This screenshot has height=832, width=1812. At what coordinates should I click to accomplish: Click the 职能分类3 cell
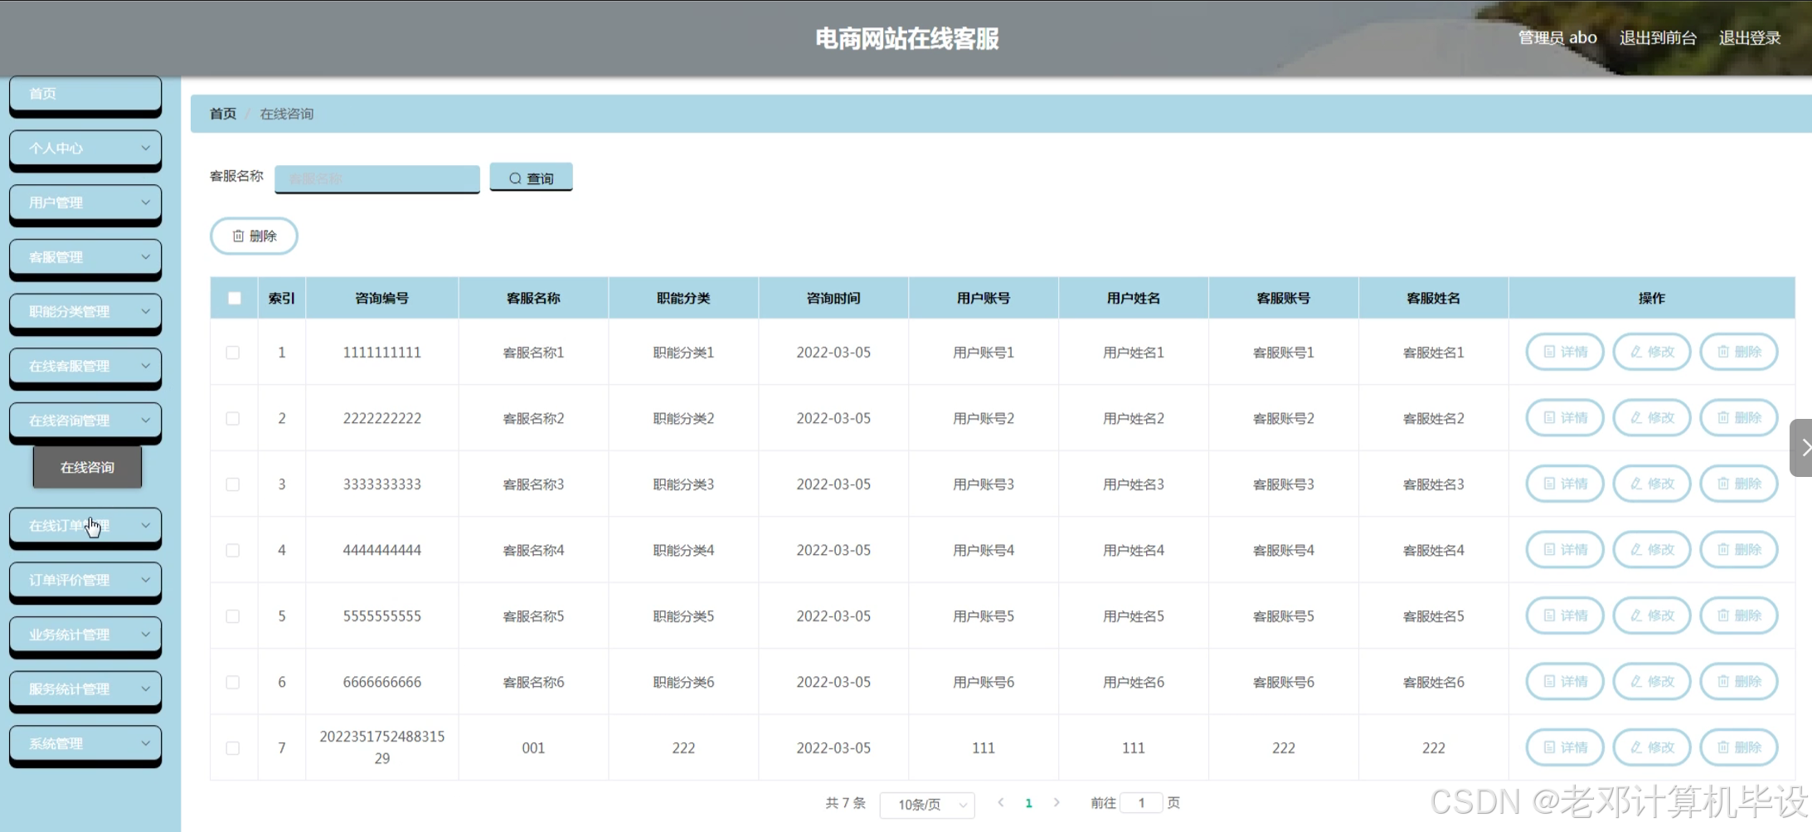(683, 484)
